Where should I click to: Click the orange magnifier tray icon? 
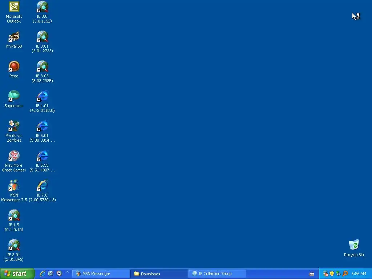(345, 274)
